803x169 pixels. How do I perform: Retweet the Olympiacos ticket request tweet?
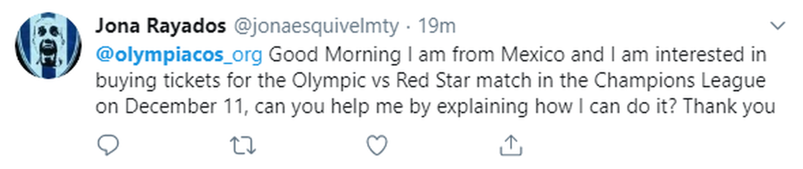(243, 146)
